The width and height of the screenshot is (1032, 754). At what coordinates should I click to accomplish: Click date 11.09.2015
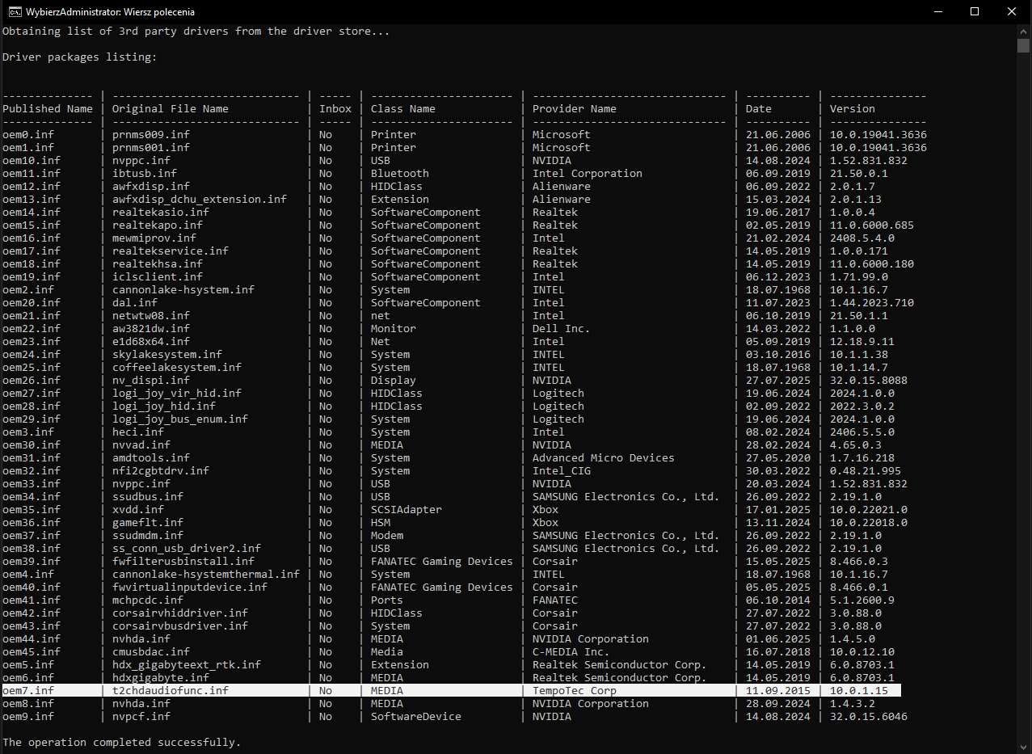coord(778,691)
